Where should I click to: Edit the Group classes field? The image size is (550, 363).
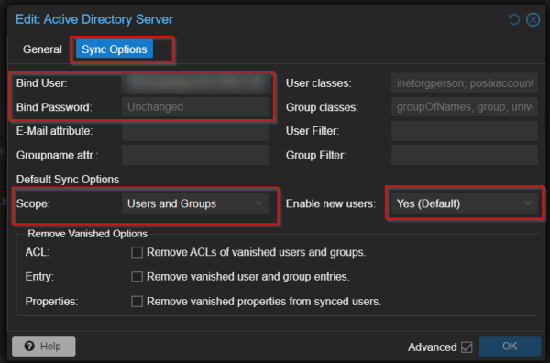pyautogui.click(x=465, y=107)
